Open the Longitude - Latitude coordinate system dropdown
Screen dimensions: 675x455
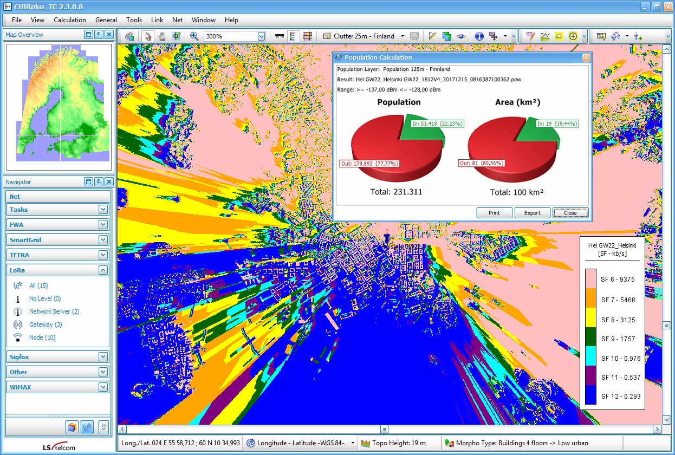tap(353, 443)
